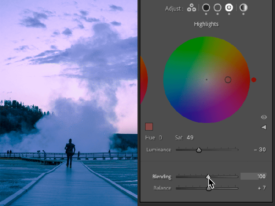Switch to Midtones adjust mode
275x206 pixels.
pos(217,8)
